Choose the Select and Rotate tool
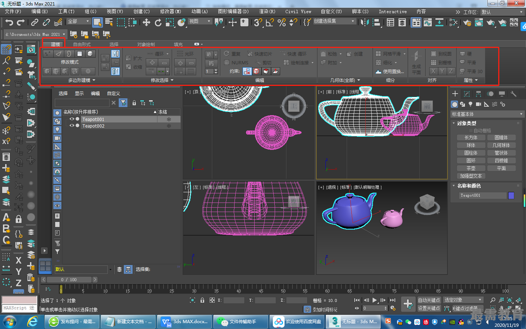Image resolution: width=526 pixels, height=329 pixels. (x=158, y=23)
